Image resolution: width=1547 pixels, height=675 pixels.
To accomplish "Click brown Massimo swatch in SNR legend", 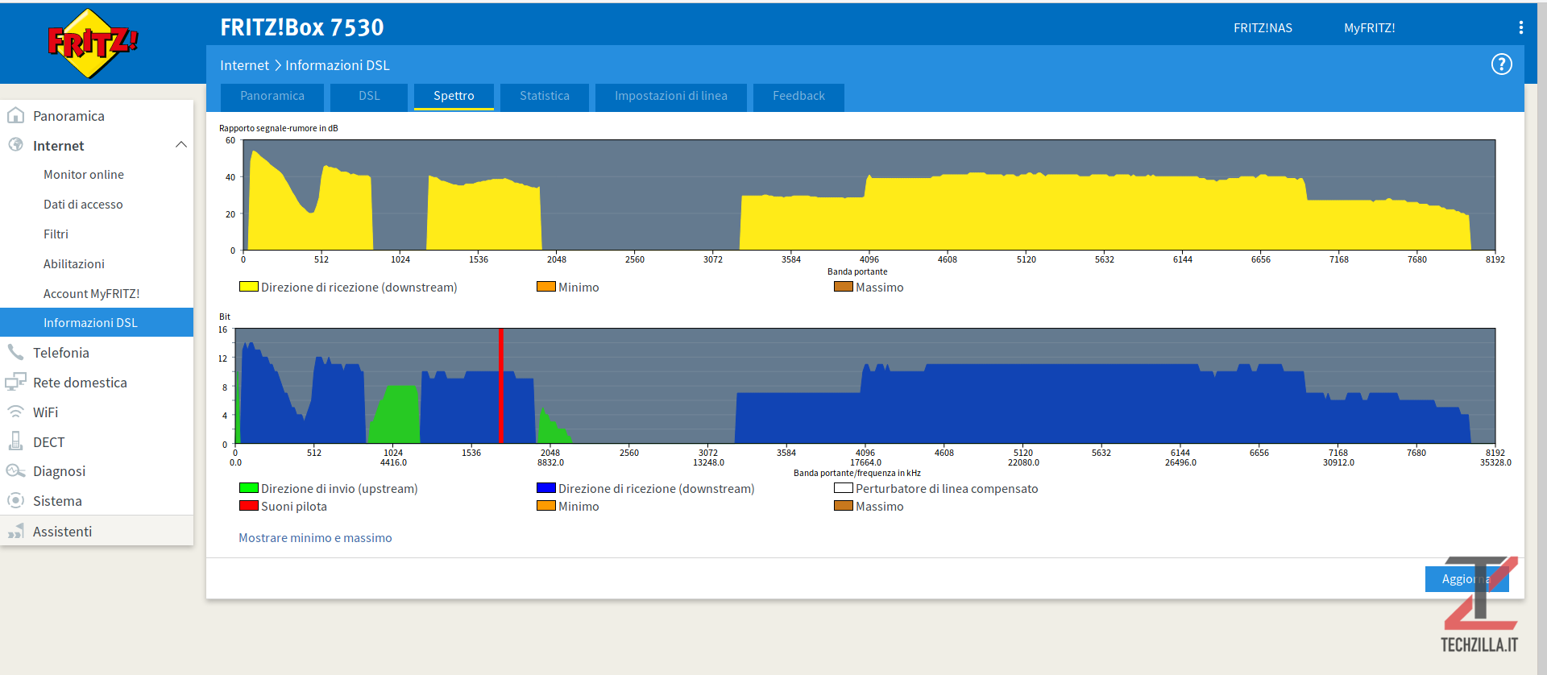I will 843,287.
